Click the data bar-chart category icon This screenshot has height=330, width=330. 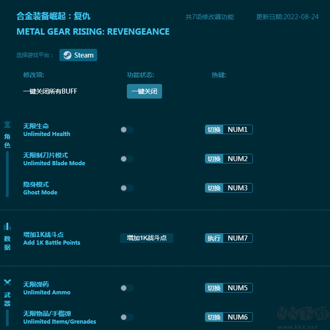point(7,226)
